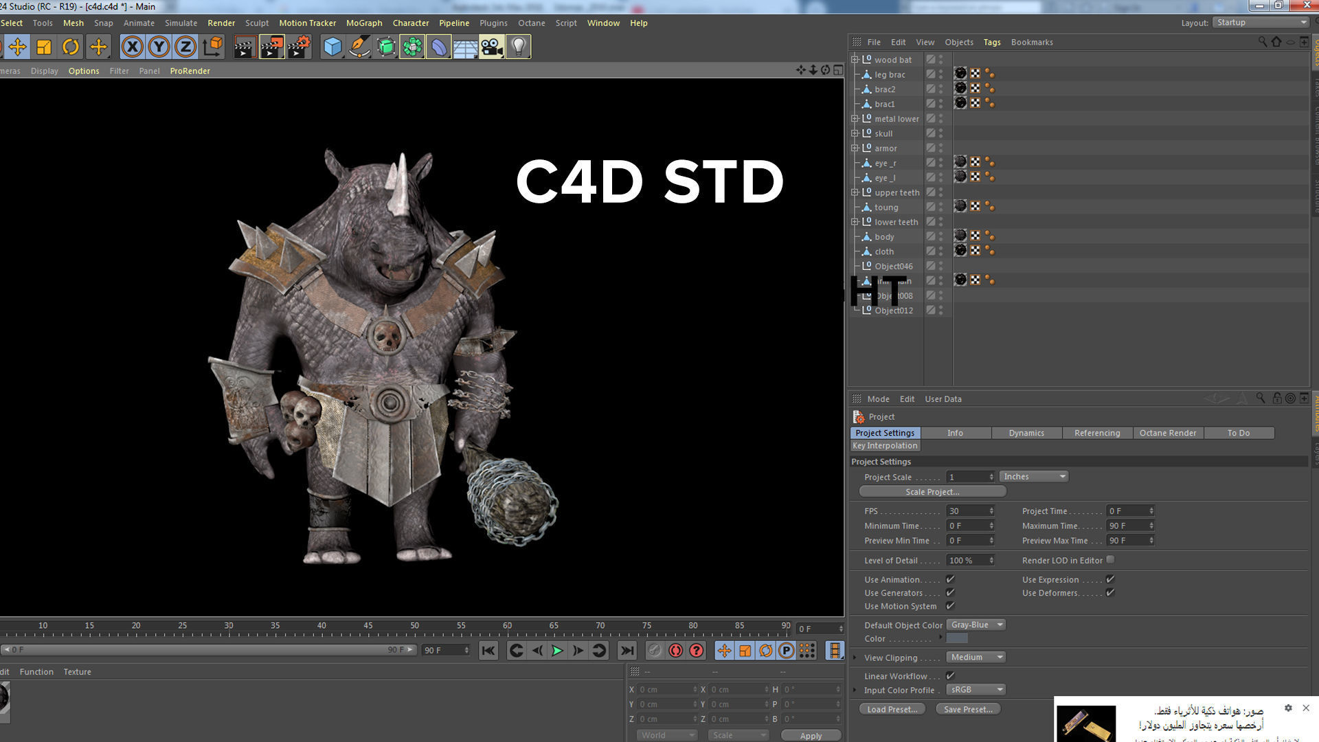Switch to the Octane Render tab
This screenshot has width=1319, height=742.
click(x=1168, y=433)
